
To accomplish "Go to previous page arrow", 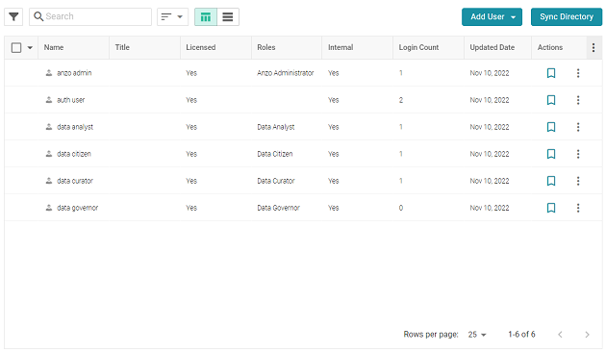I will 560,335.
